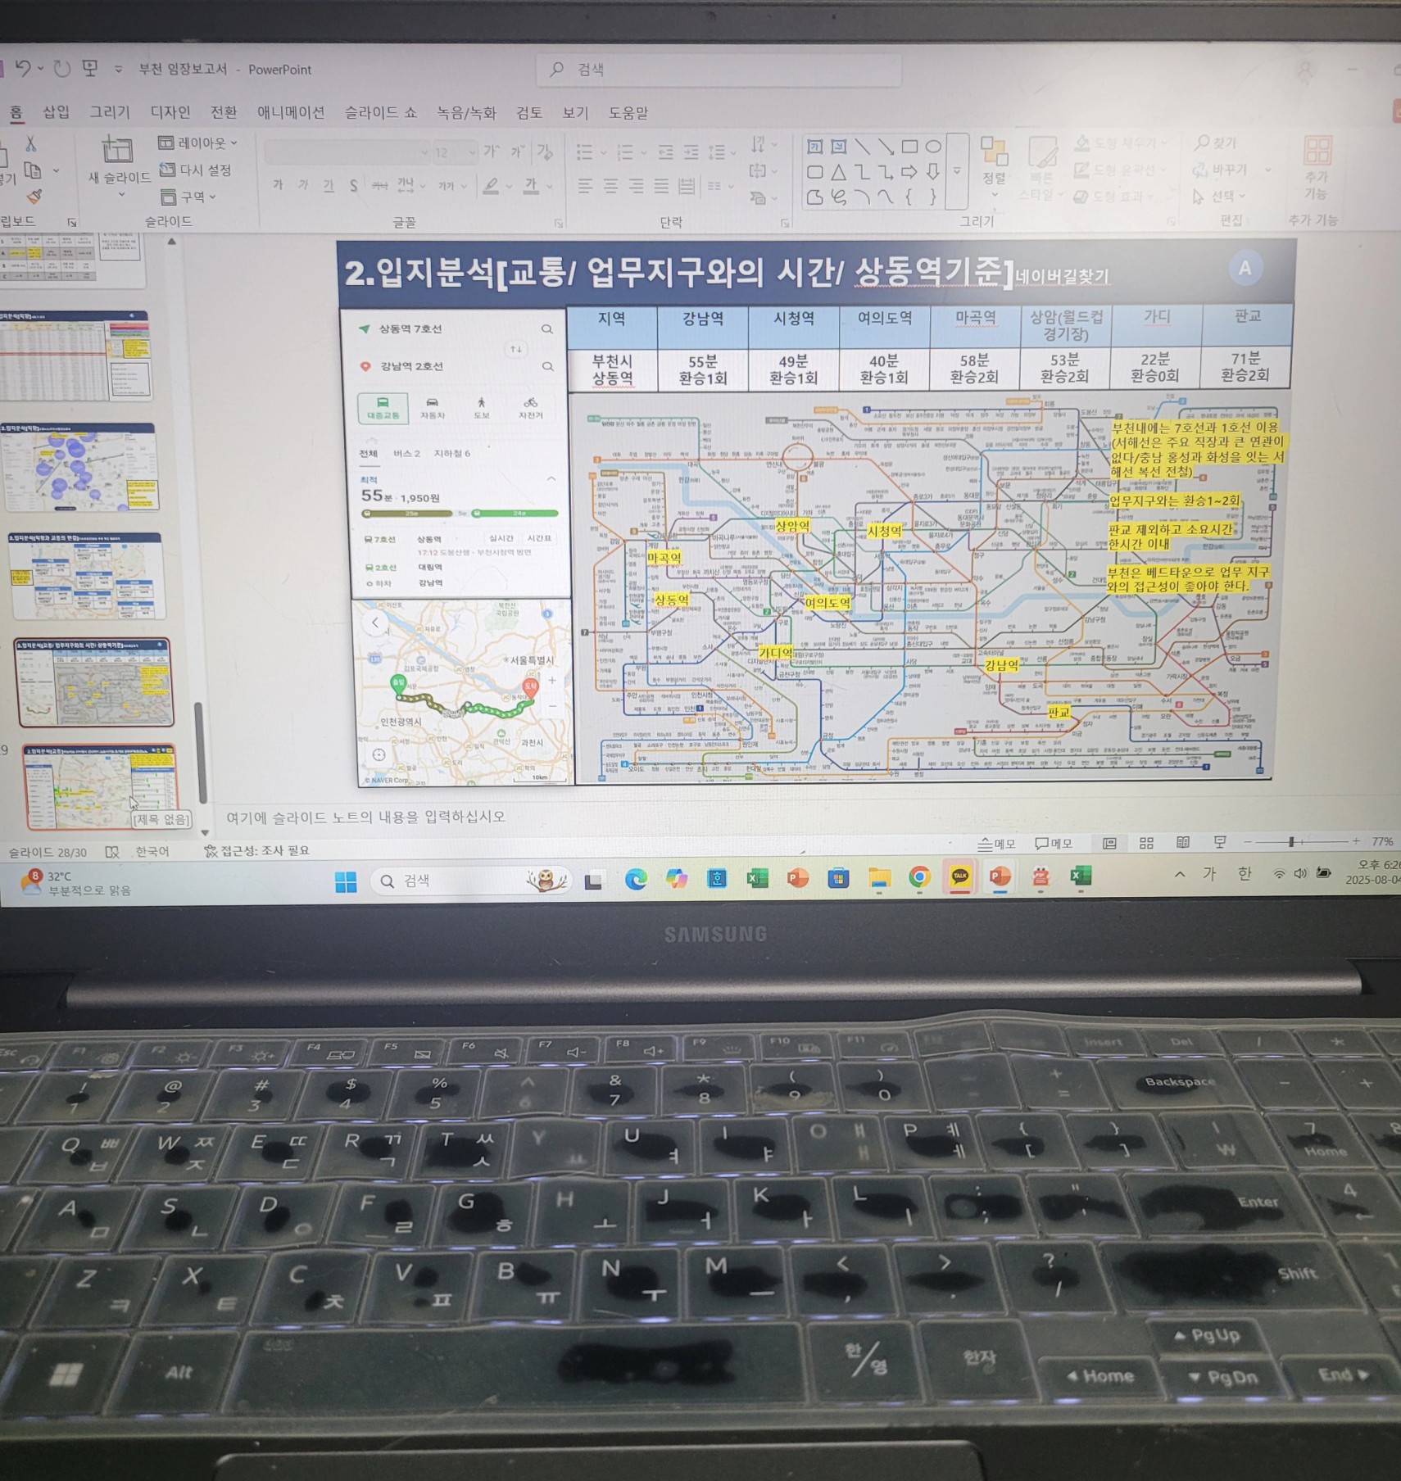Click the 메모 notes toggle in status bar
Screen dimensions: 1401x1481
996,844
